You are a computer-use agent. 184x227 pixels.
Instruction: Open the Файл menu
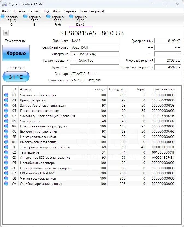pos(6,11)
